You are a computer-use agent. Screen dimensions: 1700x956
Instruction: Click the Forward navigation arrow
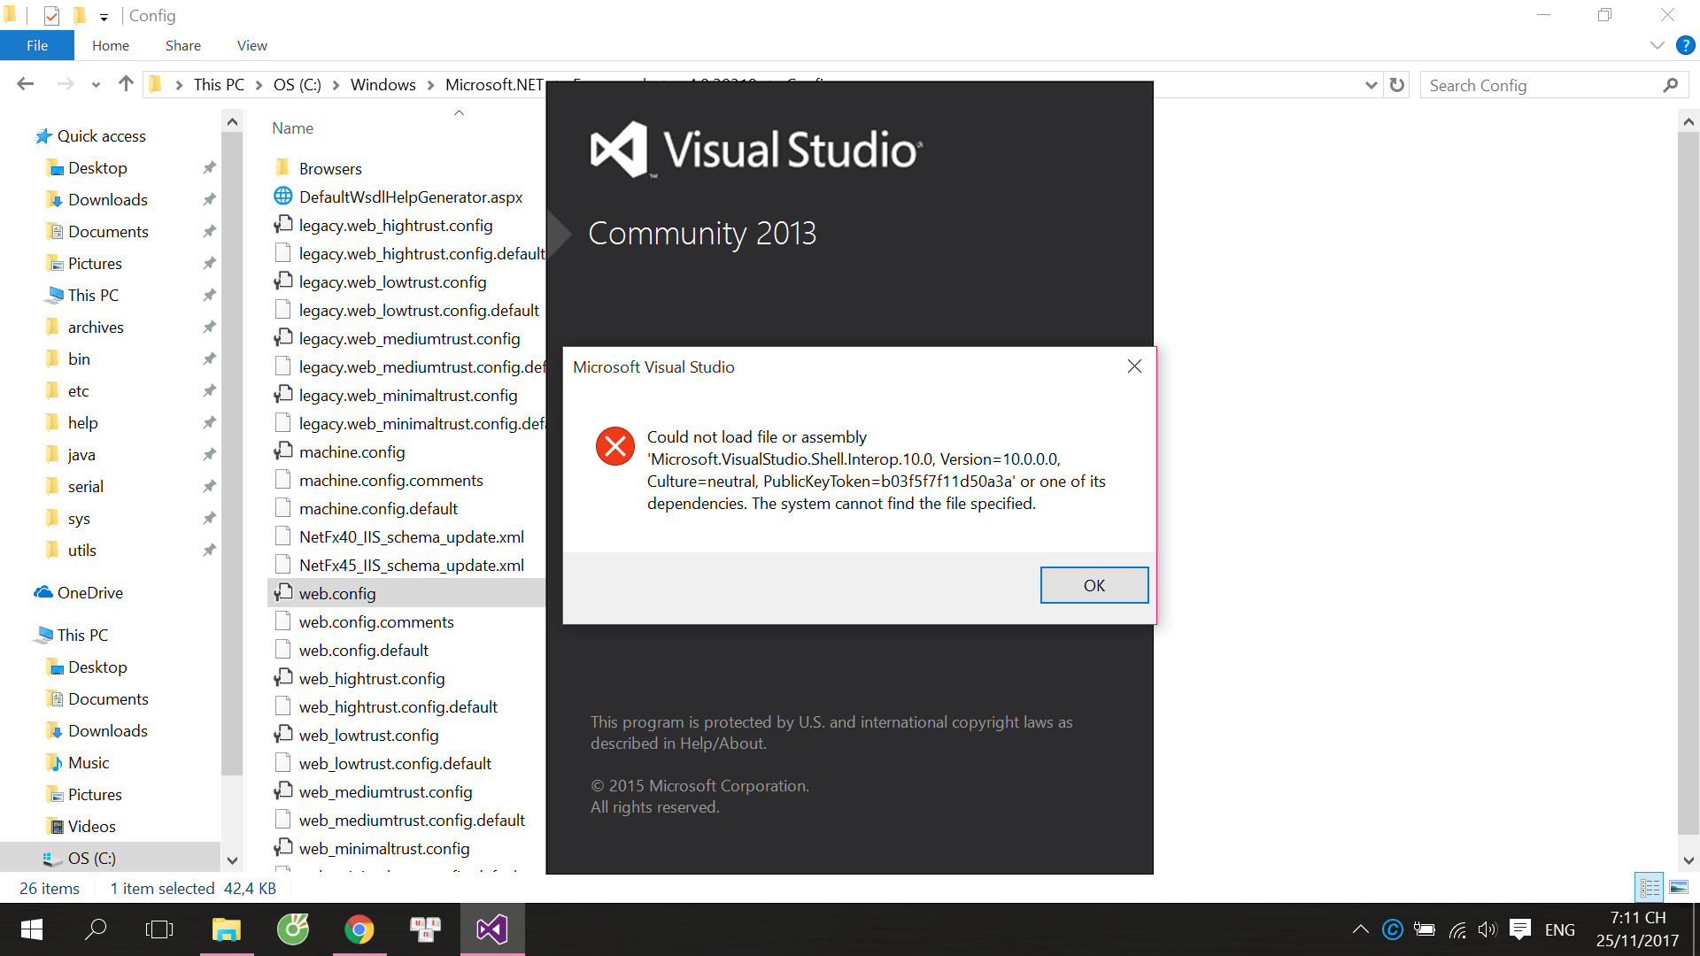[x=66, y=84]
